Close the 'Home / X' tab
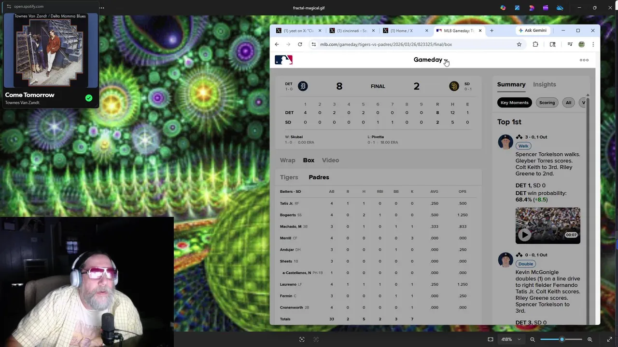Image resolution: width=618 pixels, height=347 pixels. pyautogui.click(x=426, y=30)
